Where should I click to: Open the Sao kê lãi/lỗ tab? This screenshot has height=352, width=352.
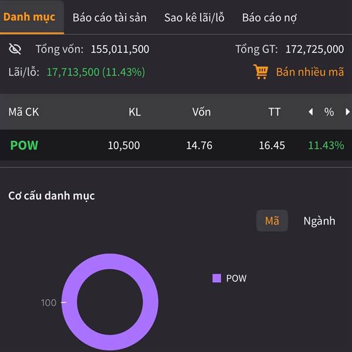194,18
